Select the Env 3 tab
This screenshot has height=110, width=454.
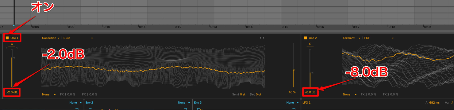[x=198, y=103]
